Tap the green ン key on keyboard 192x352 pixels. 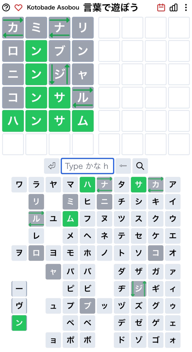point(19,323)
